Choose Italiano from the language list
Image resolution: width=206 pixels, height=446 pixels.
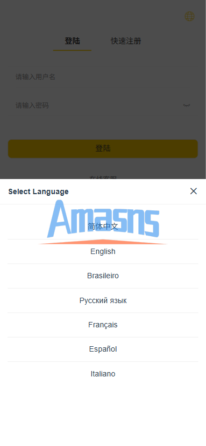click(x=103, y=374)
